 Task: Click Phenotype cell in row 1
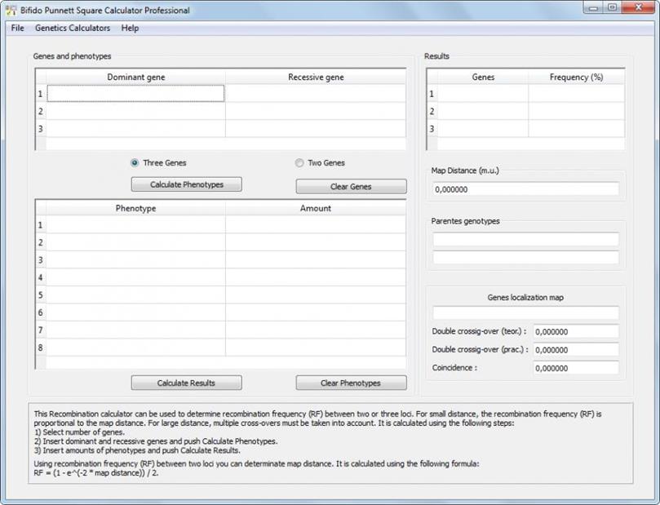(135, 224)
